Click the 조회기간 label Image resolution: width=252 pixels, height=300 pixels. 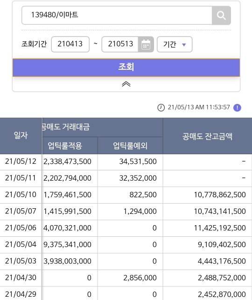coord(34,44)
